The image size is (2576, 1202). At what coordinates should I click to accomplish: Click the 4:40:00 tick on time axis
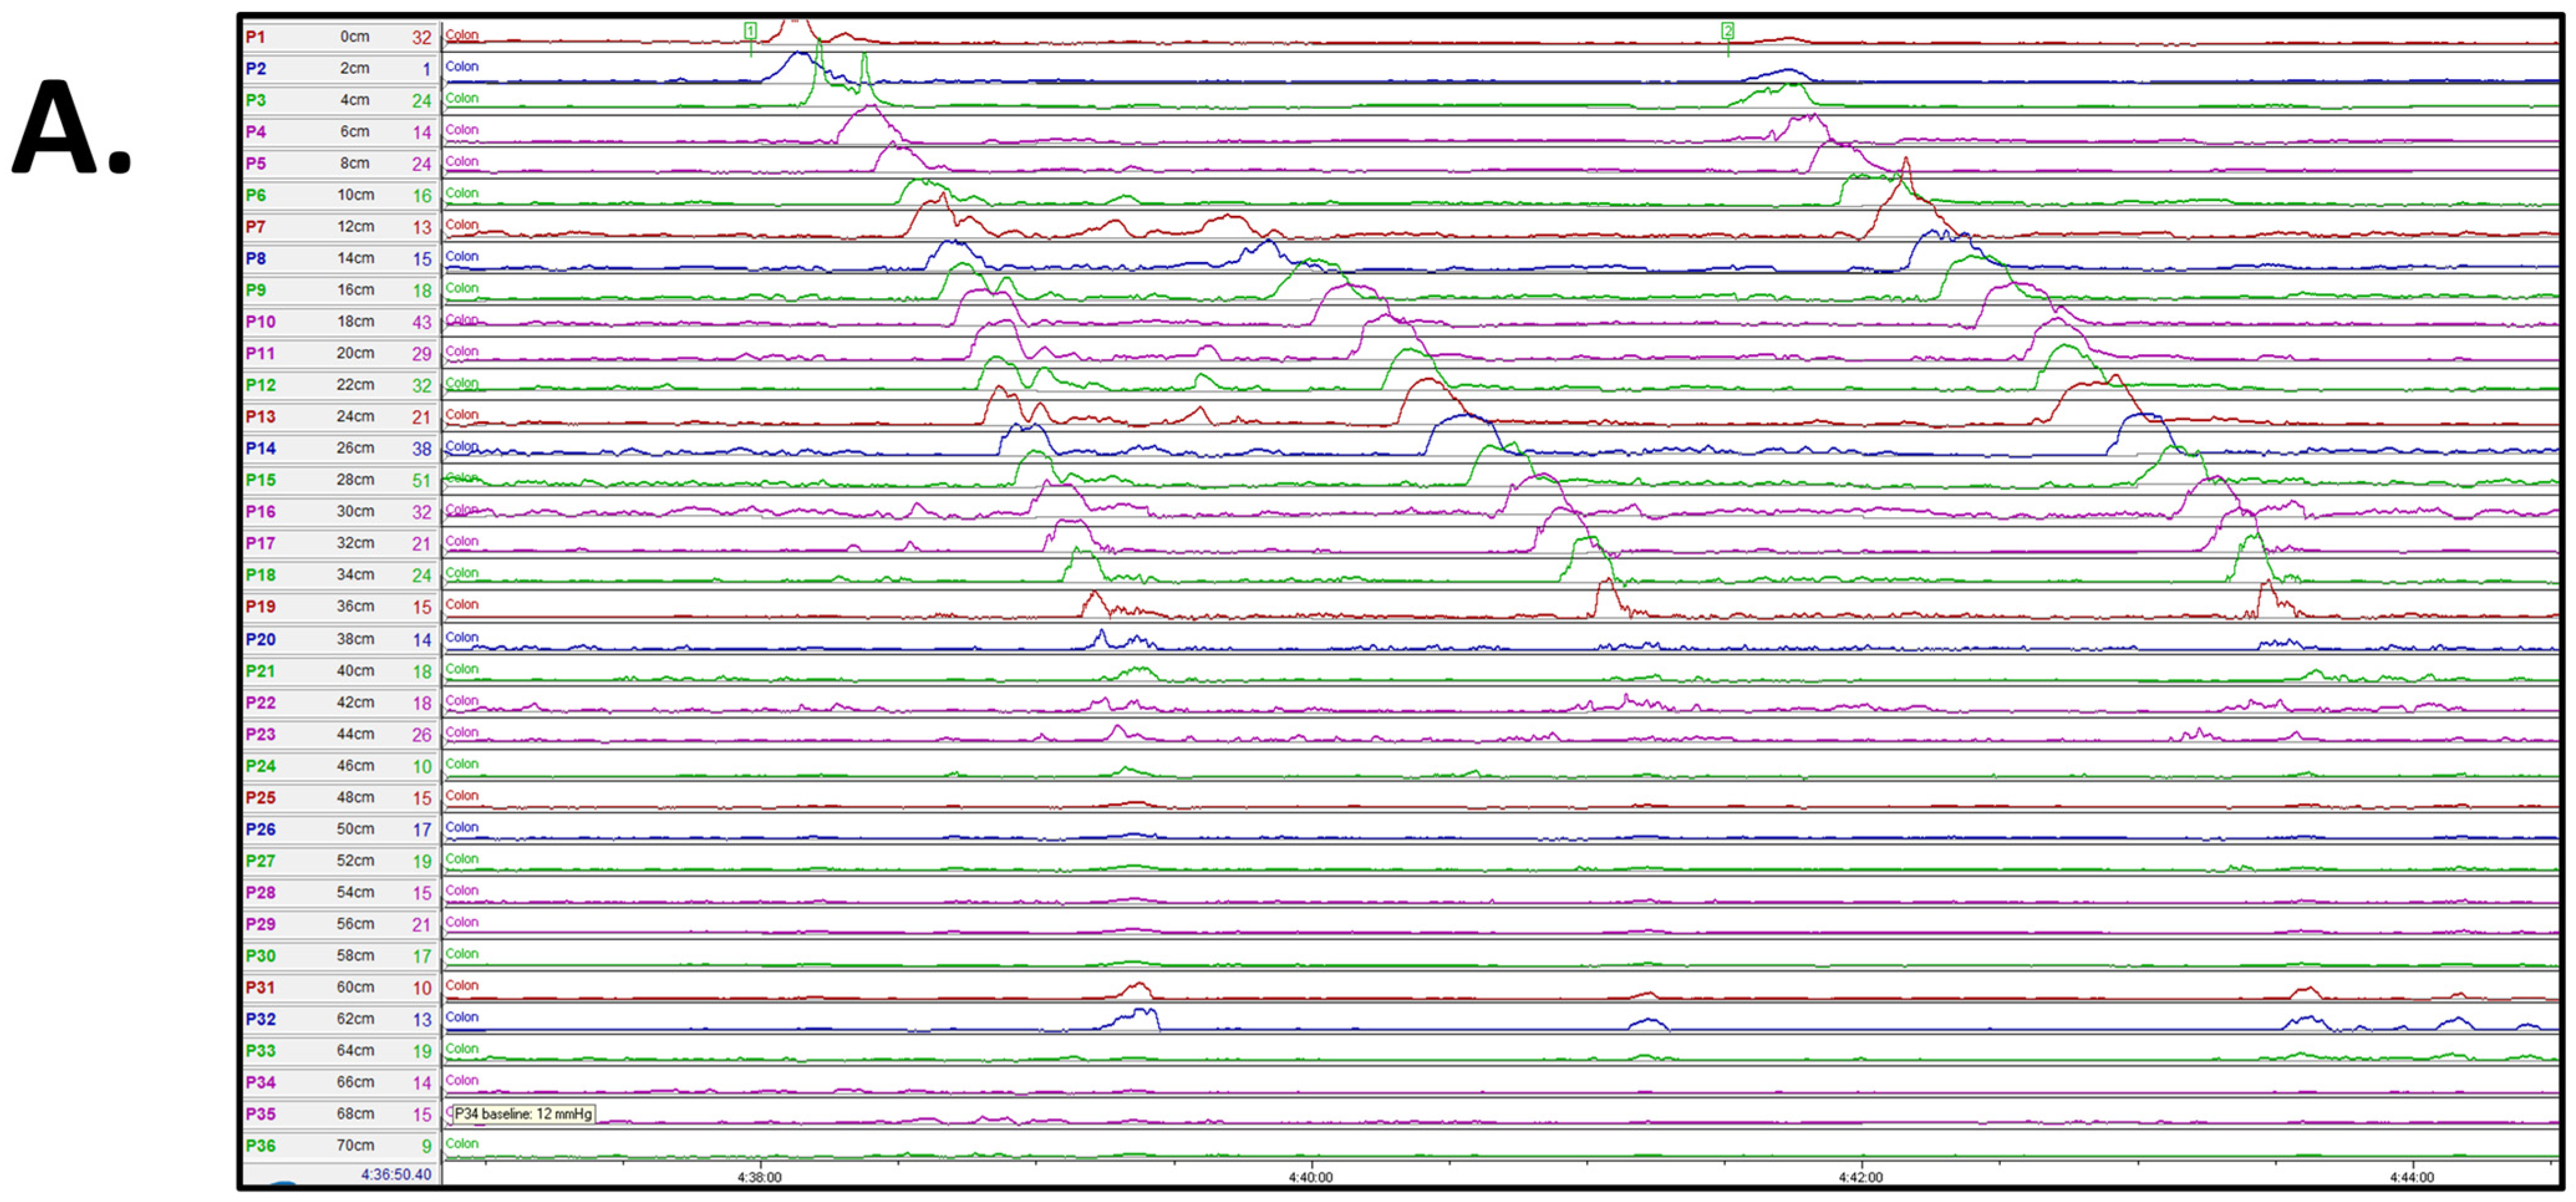[x=1310, y=1177]
